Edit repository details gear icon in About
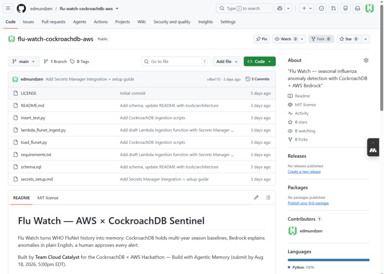The width and height of the screenshot is (384, 274). pyautogui.click(x=366, y=60)
